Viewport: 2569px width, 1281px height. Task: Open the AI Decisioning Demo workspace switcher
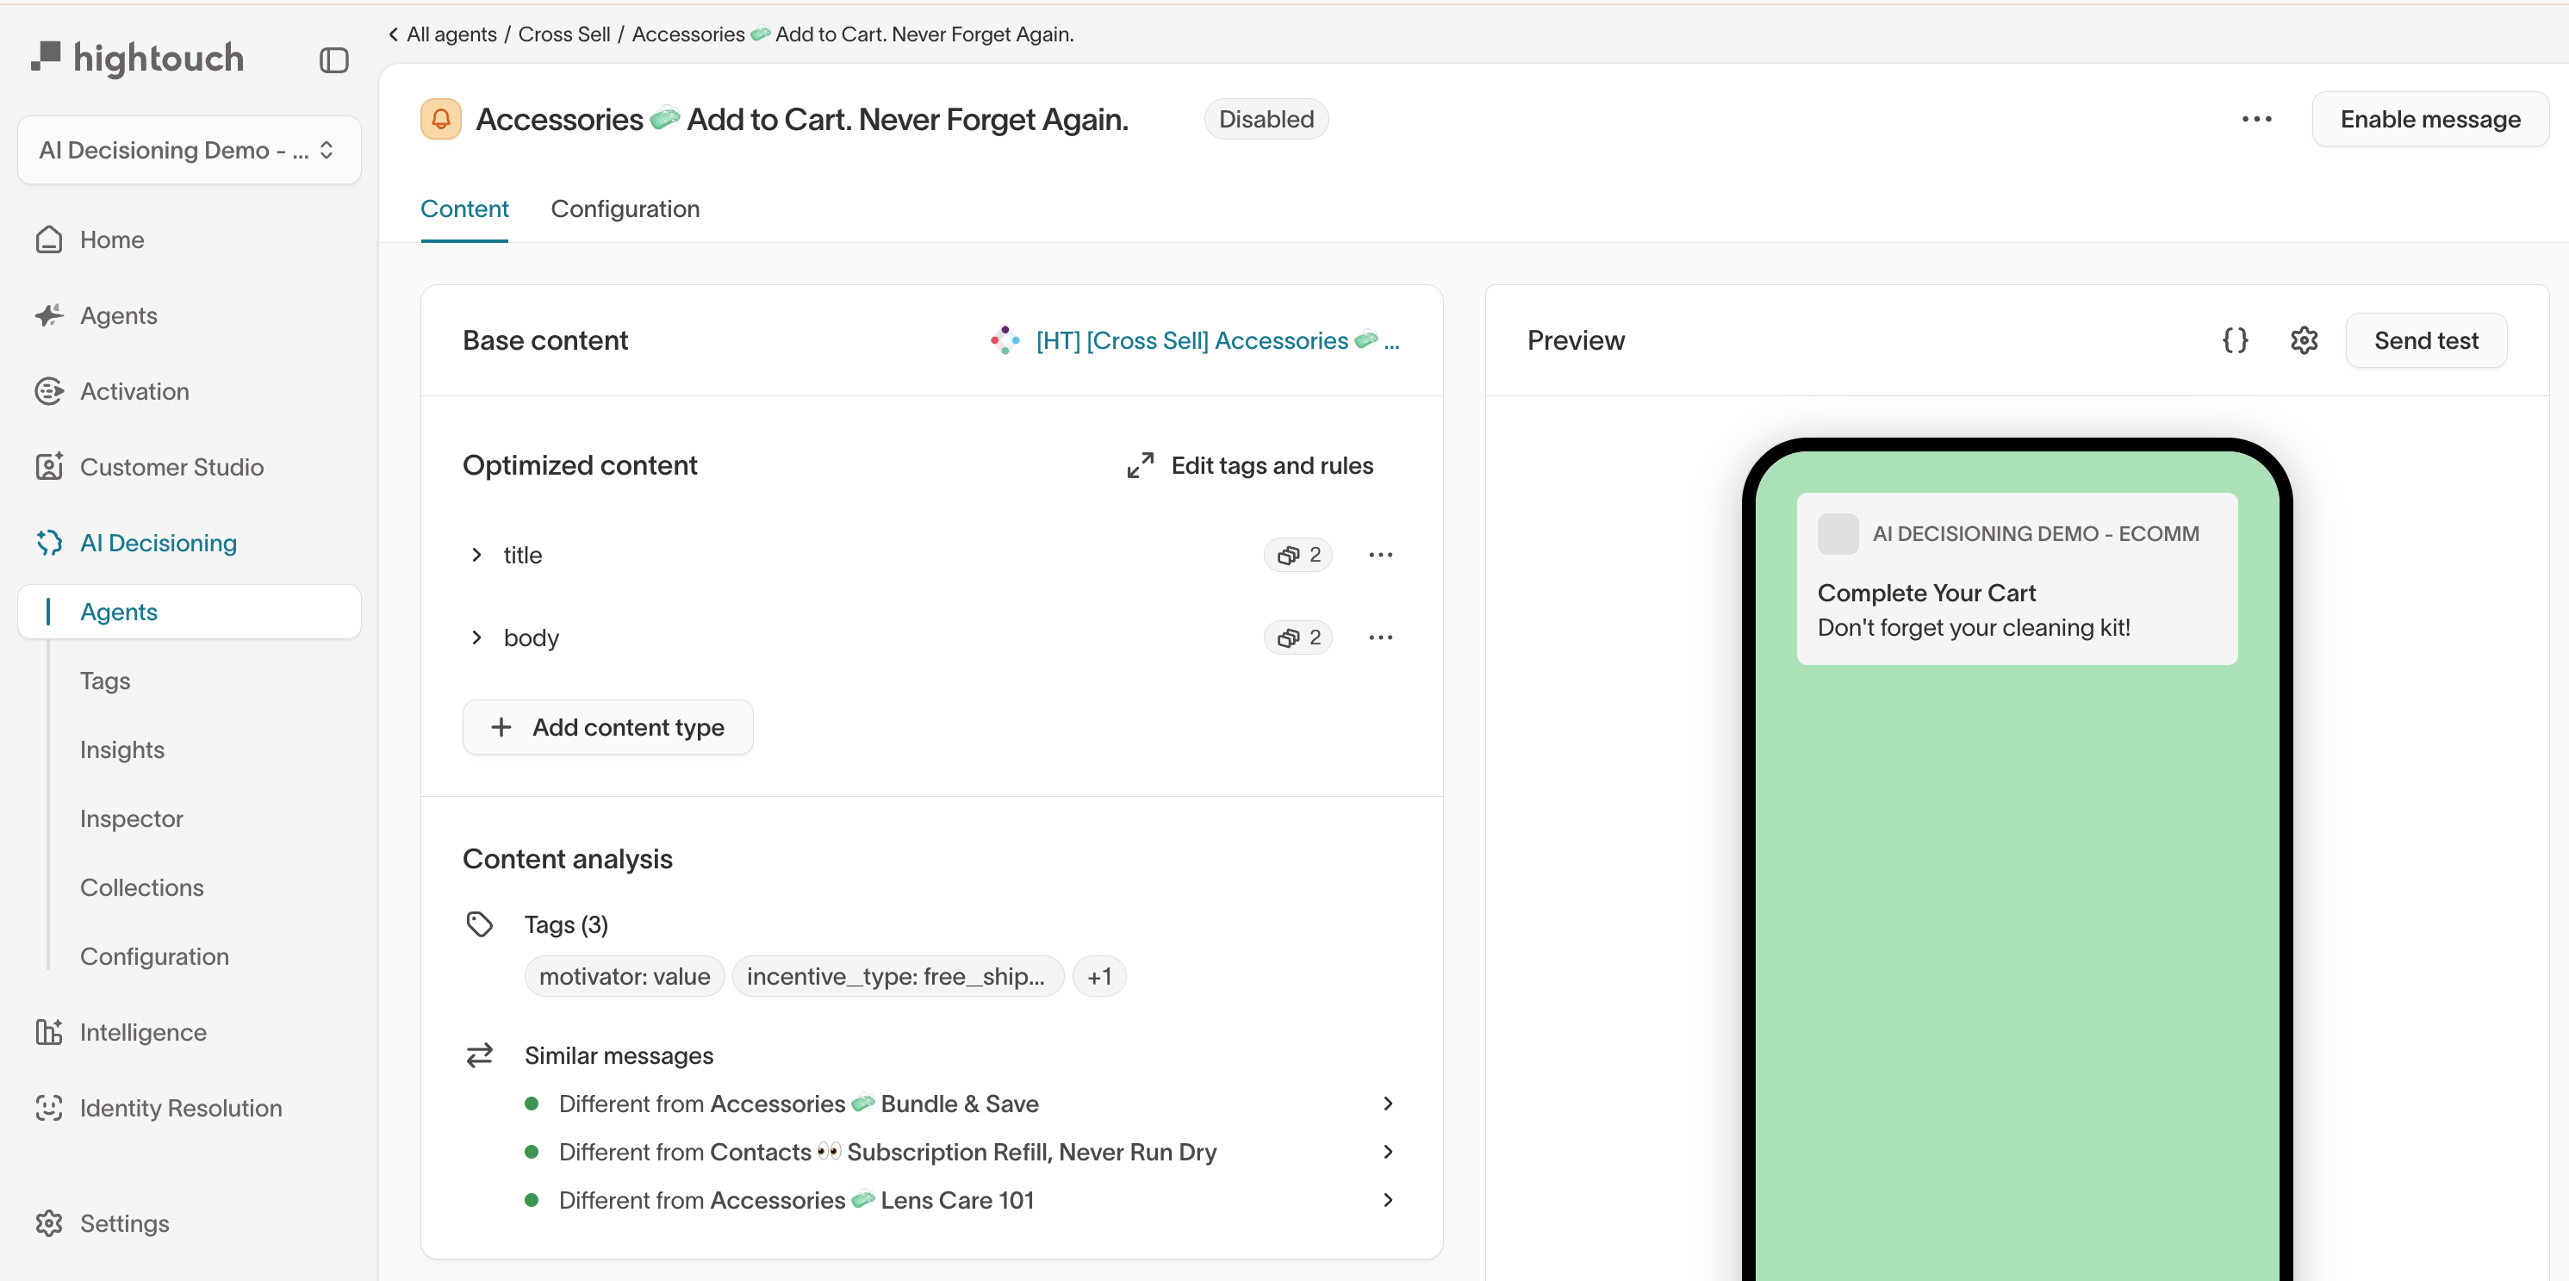189,151
